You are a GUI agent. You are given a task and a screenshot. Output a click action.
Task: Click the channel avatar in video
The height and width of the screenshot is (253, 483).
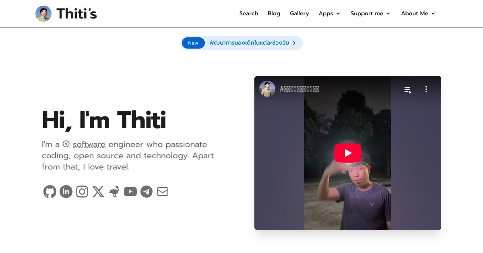[267, 89]
